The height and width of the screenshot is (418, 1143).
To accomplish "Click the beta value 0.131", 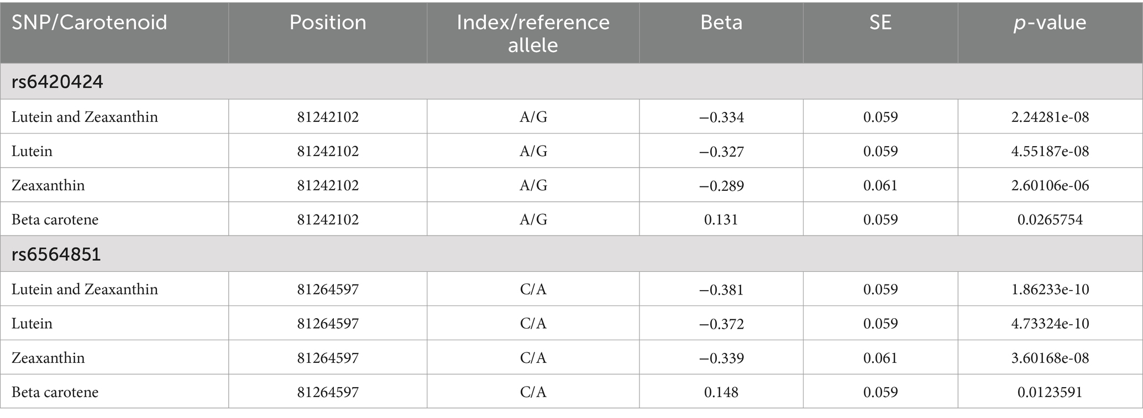I will coord(721,219).
